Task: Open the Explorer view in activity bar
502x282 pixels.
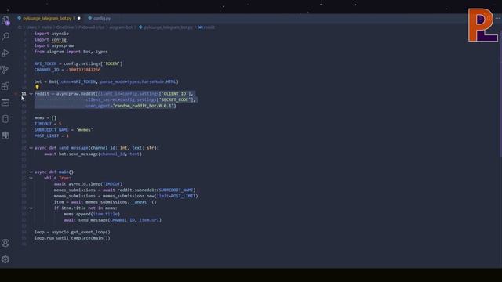Action: (5, 20)
